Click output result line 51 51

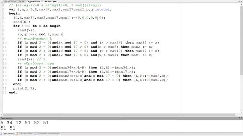[8, 128]
